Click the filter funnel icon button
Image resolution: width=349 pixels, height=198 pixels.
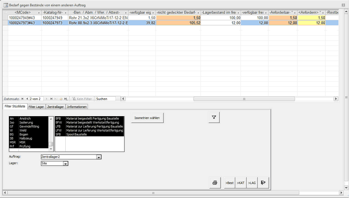click(x=214, y=118)
